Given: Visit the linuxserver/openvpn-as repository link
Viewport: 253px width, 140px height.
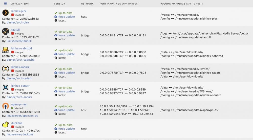Looking at the screenshot, I should click(x=22, y=116).
